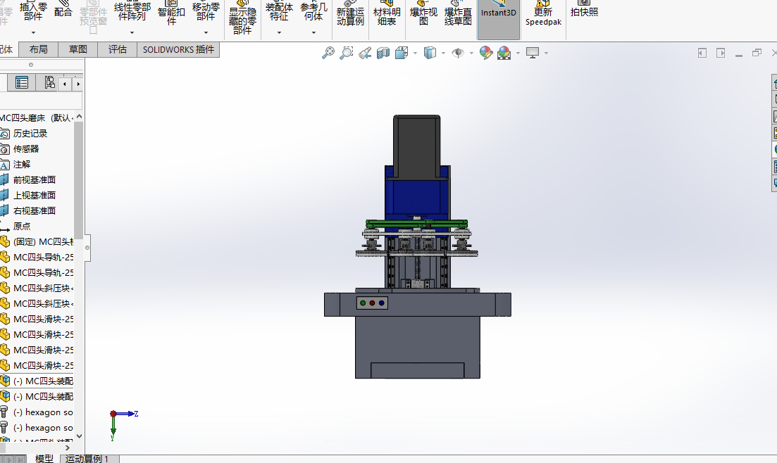Open the Edit Appearance color ball icon
777x463 pixels.
coord(485,53)
